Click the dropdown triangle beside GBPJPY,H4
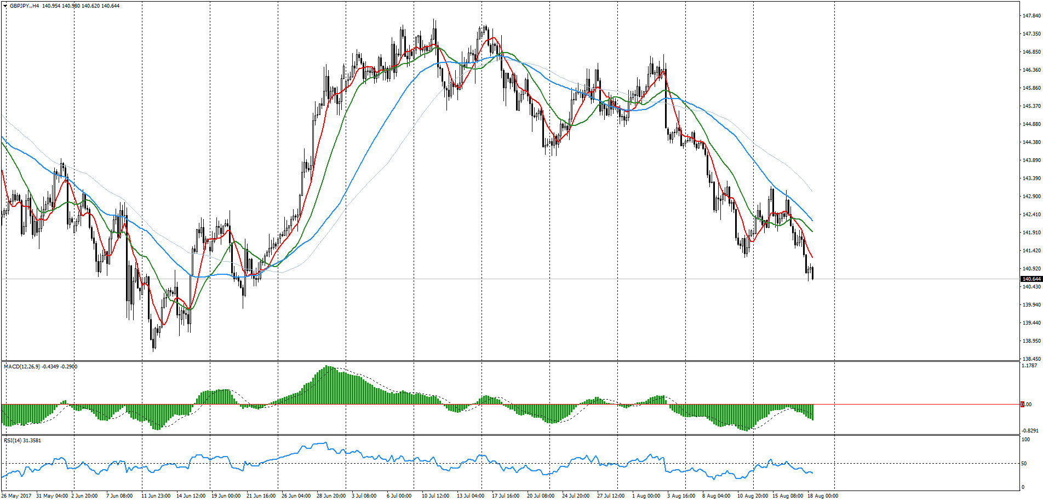The width and height of the screenshot is (1043, 502). tap(5, 5)
